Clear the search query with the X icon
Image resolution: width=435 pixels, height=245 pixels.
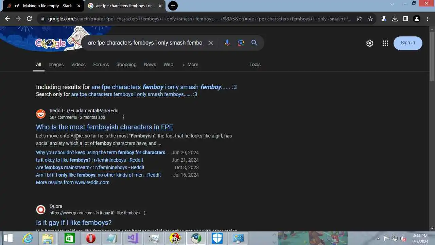pyautogui.click(x=211, y=43)
